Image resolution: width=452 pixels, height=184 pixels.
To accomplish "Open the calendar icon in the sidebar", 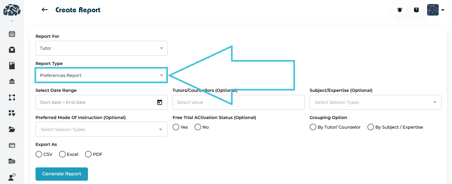I will pos(12,34).
